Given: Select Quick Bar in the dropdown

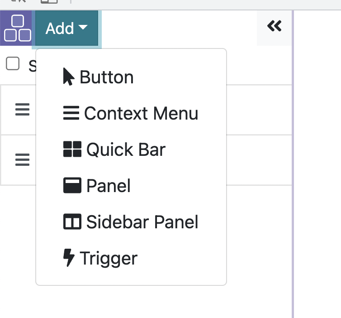Looking at the screenshot, I should tap(126, 149).
